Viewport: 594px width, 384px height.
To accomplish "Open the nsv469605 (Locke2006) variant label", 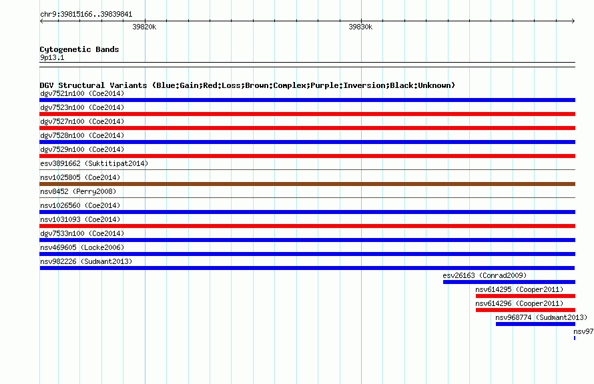I will [x=82, y=247].
